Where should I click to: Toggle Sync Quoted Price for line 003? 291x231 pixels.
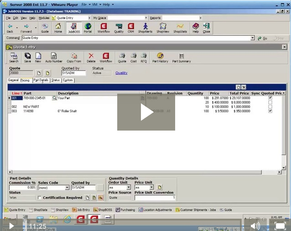270,111
